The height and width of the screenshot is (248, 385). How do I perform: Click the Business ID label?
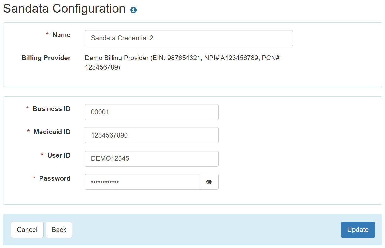(52, 109)
